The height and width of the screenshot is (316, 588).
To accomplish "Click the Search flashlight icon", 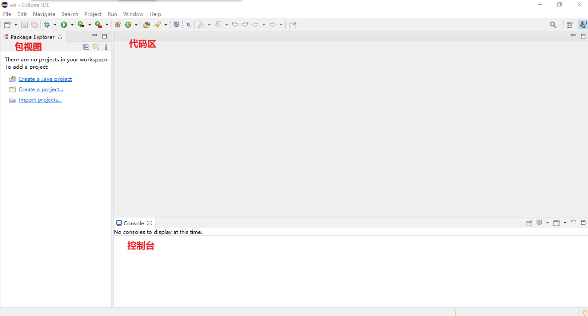I will [x=157, y=25].
